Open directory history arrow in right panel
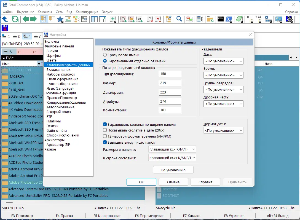Screen dimensions: 300x220 (x=296, y=57)
